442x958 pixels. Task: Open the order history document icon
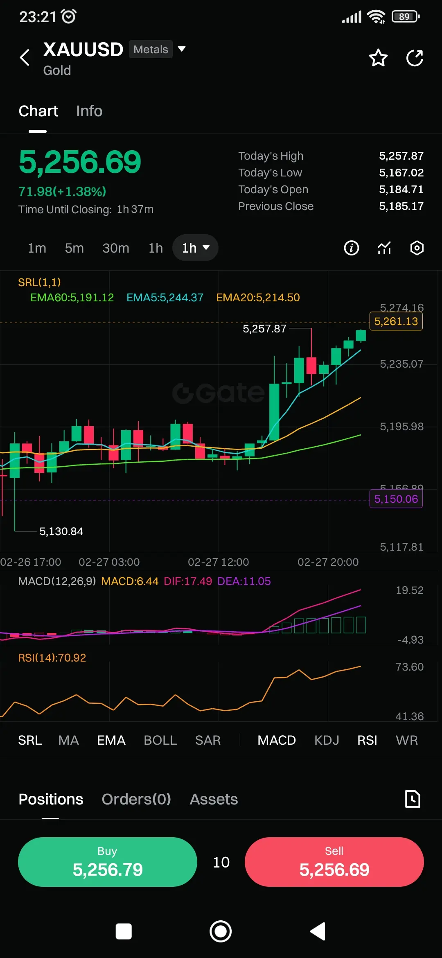(x=413, y=799)
